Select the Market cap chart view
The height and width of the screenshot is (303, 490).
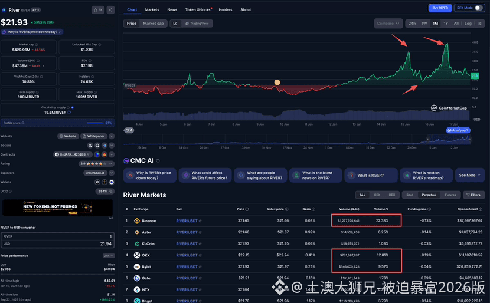(153, 24)
